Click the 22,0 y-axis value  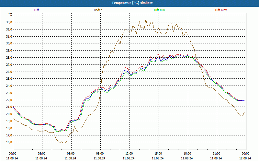(9, 100)
